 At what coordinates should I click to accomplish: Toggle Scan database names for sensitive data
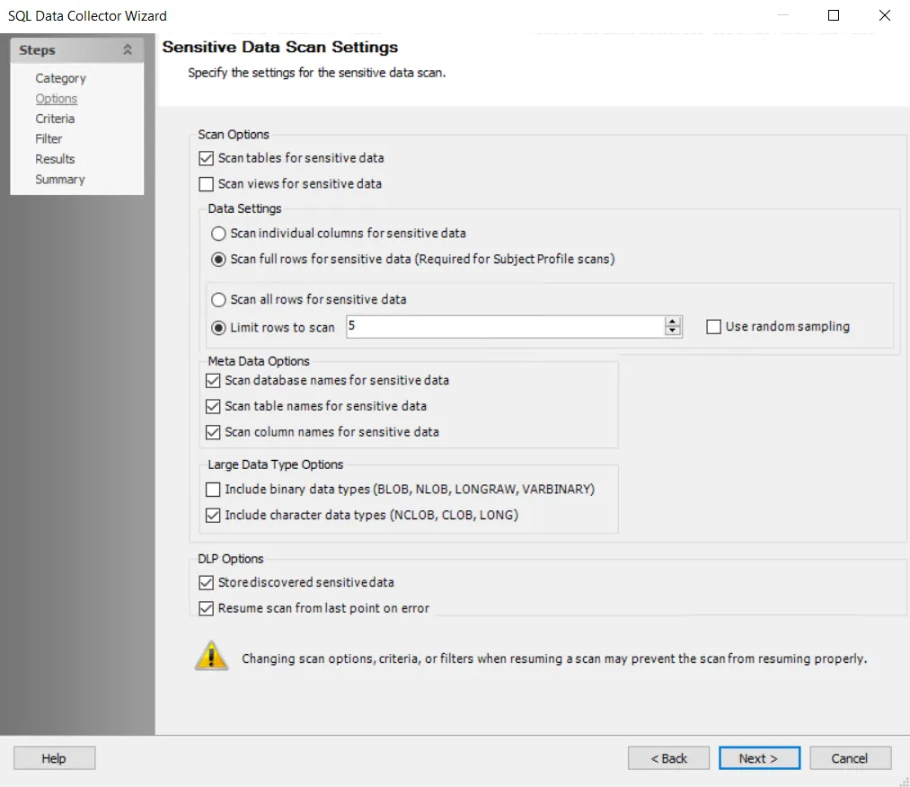pyautogui.click(x=213, y=381)
